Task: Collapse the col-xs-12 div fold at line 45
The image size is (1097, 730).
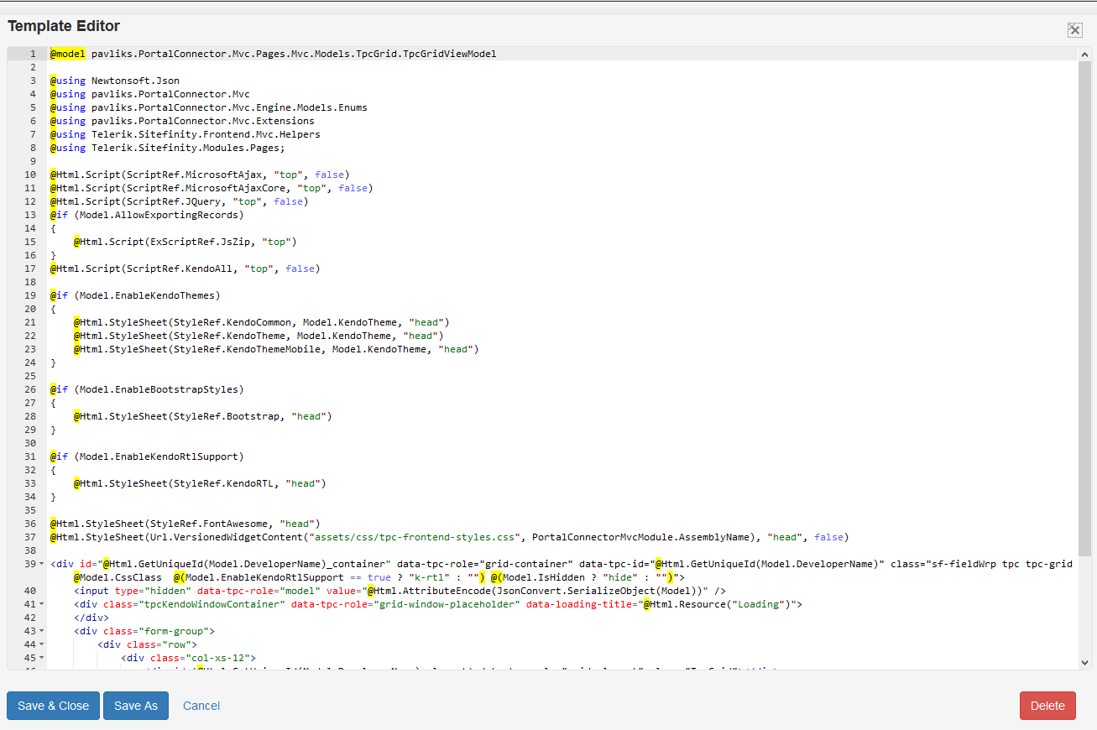Action: pos(42,658)
